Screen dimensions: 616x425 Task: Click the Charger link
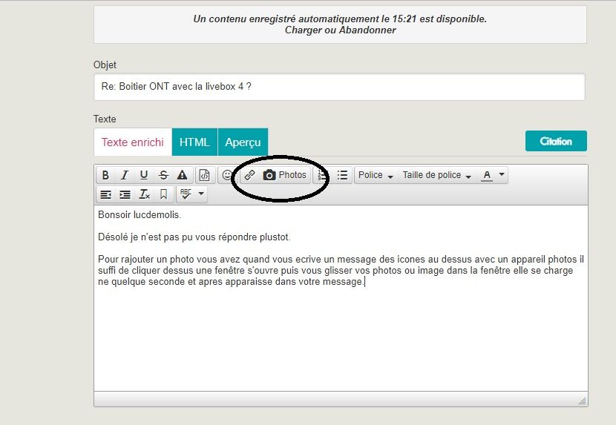[304, 30]
